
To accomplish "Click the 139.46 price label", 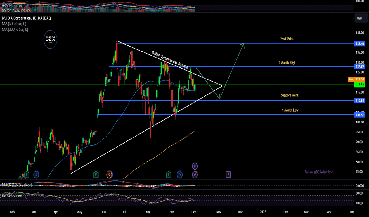I will pos(359,43).
